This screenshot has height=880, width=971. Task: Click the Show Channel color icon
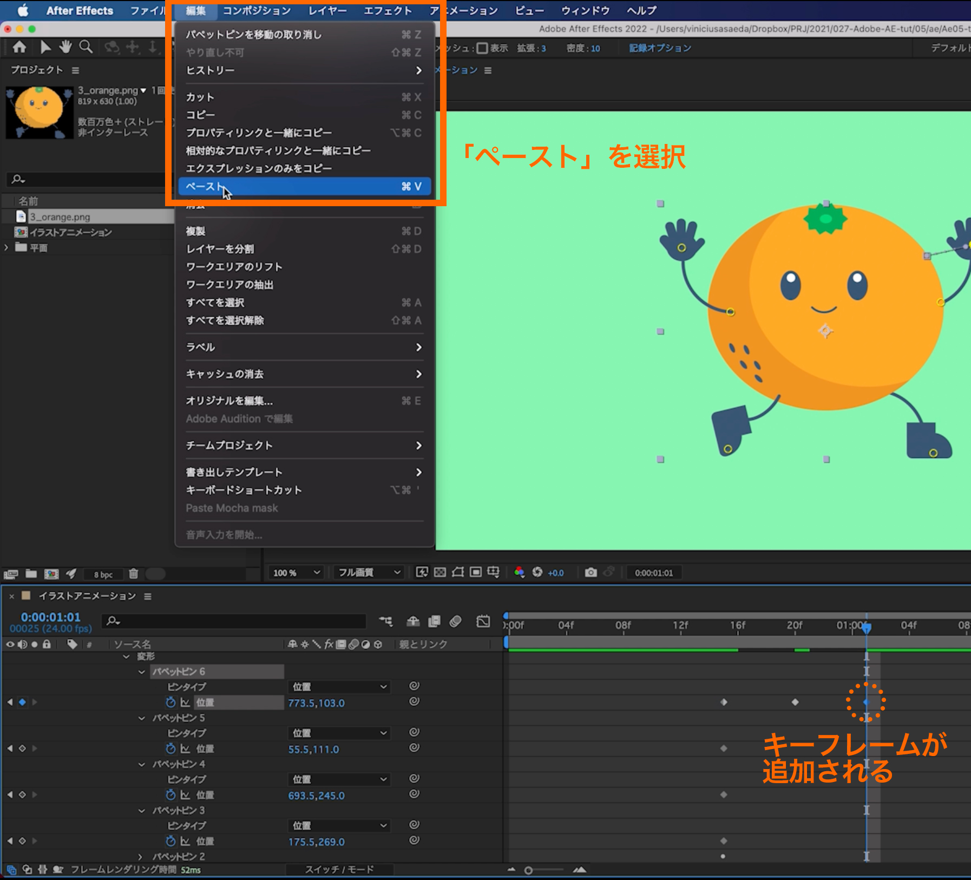click(520, 572)
